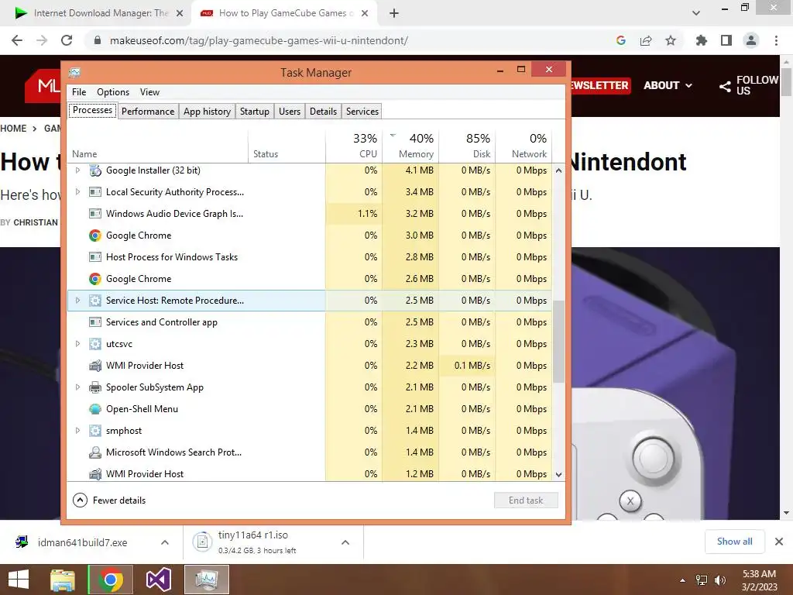The height and width of the screenshot is (595, 793).
Task: Switch to the Users tab
Action: point(290,112)
